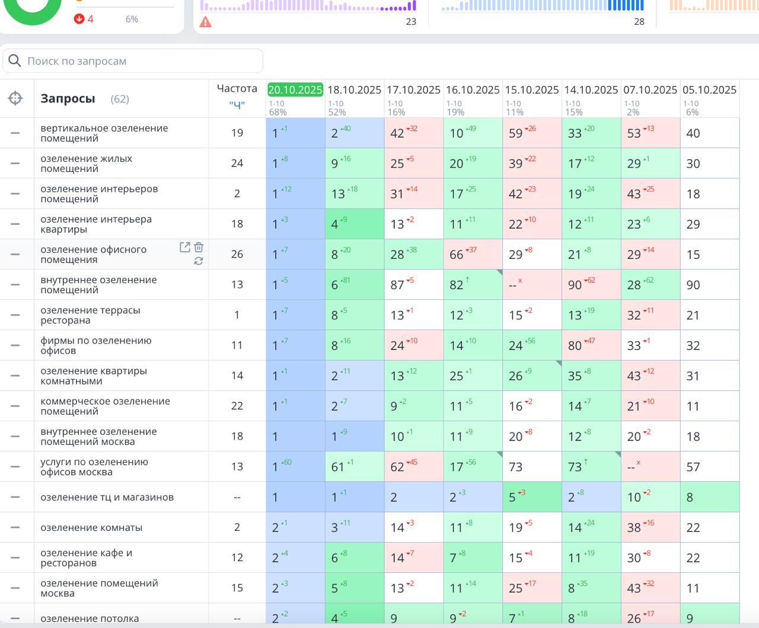Click cell 80 in "фирмы по озеленению офисов" row
The width and height of the screenshot is (759, 628).
click(x=592, y=345)
